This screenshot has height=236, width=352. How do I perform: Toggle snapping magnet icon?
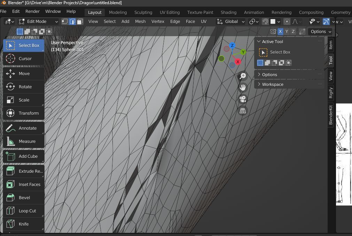265,22
